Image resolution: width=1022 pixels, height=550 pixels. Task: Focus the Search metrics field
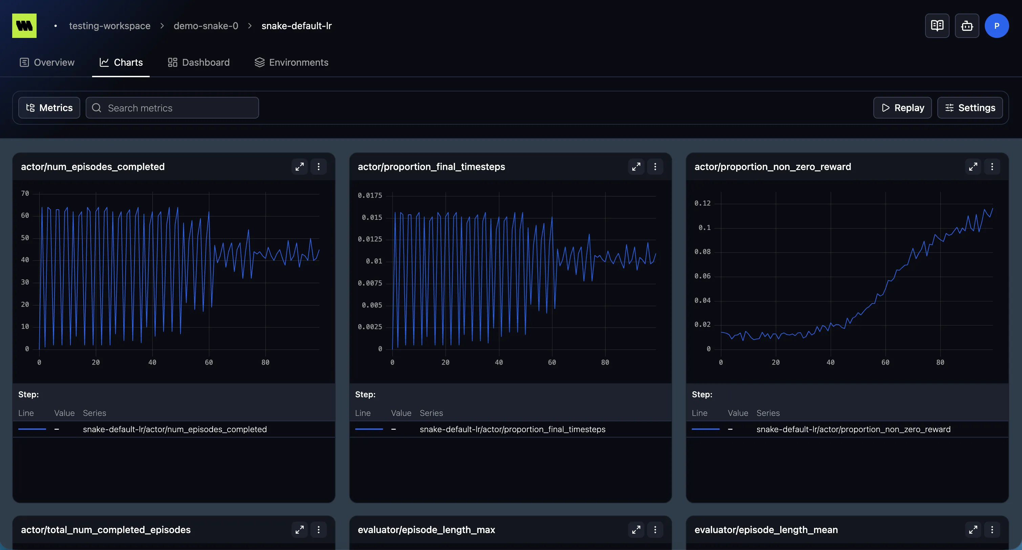(x=172, y=108)
